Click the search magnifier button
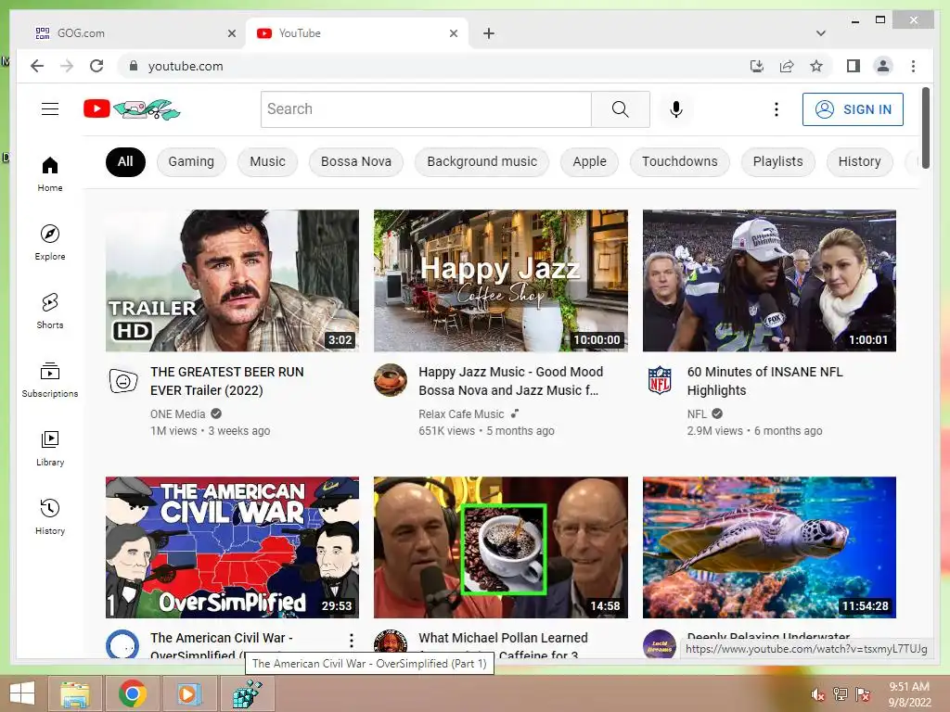950x712 pixels. point(621,109)
